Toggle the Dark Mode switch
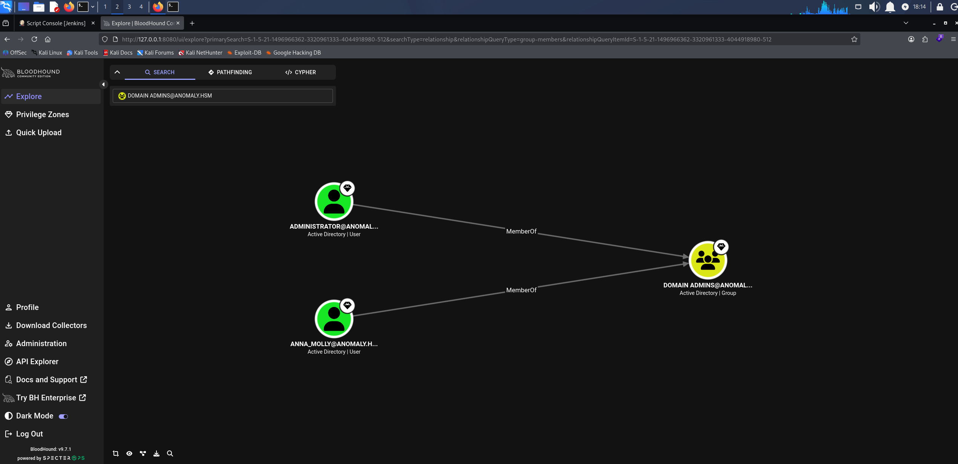Image resolution: width=958 pixels, height=464 pixels. (x=63, y=416)
